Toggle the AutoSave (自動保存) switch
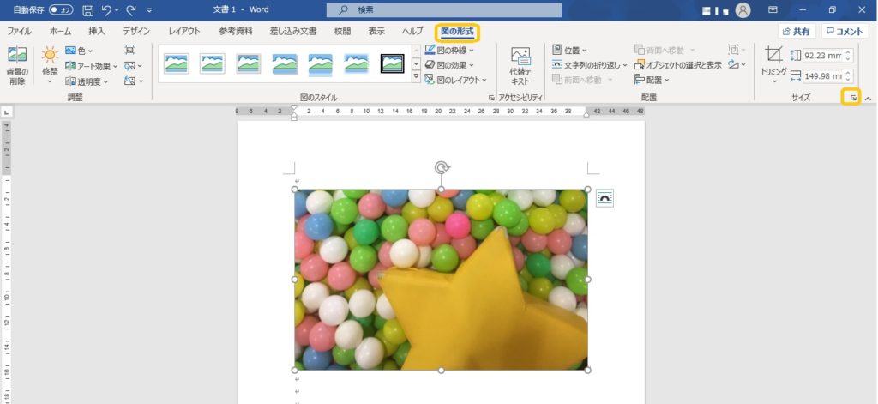The image size is (878, 404). pyautogui.click(x=61, y=10)
